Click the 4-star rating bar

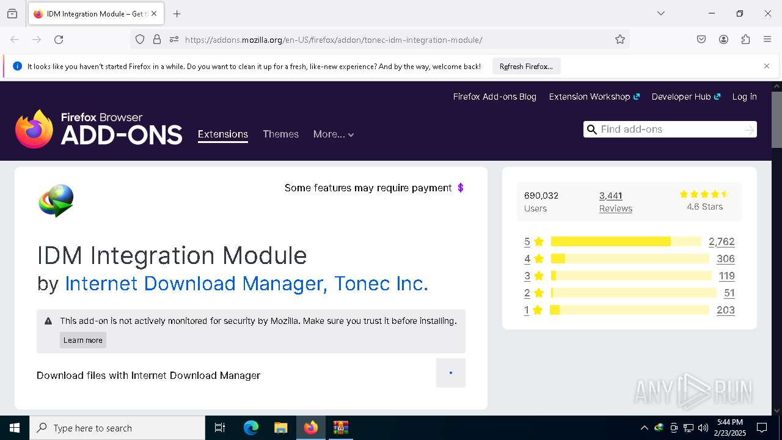(x=630, y=258)
